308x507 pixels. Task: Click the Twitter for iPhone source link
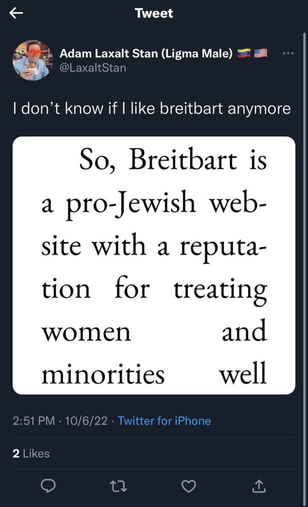(164, 421)
